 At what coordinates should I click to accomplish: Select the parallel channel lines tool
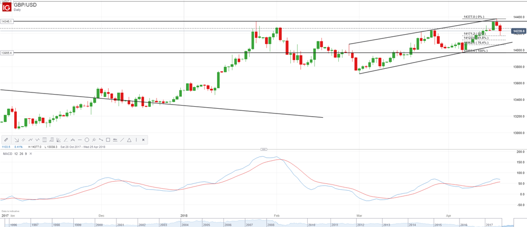24,140
